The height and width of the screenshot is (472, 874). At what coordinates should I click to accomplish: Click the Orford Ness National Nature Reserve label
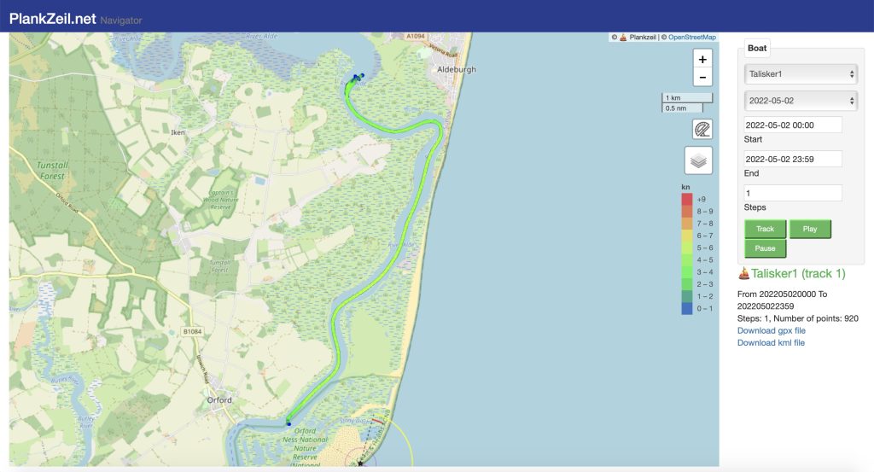pyautogui.click(x=305, y=447)
